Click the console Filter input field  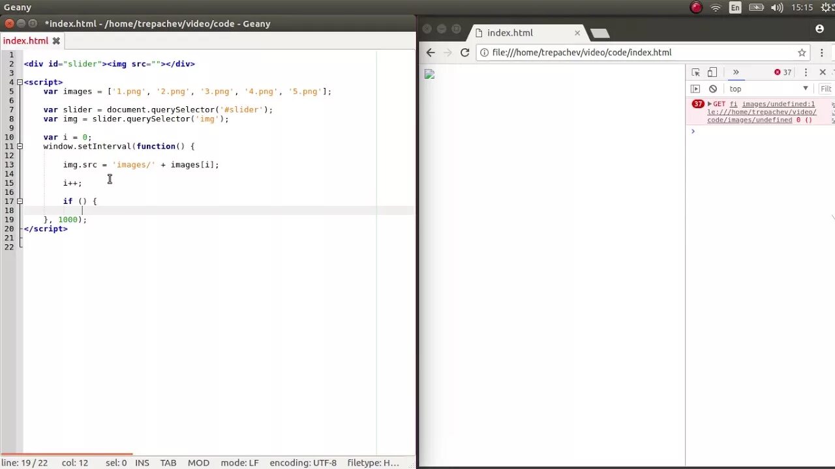tap(827, 89)
